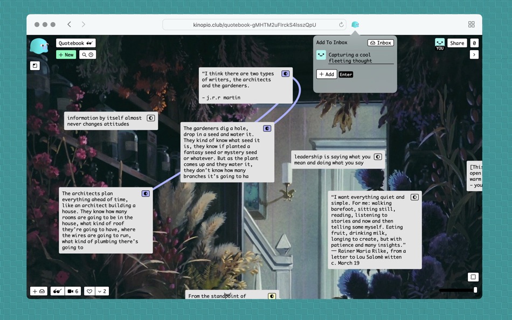This screenshot has height=320, width=512.
Task: Go forward with browser forward arrow
Action: coord(84,24)
